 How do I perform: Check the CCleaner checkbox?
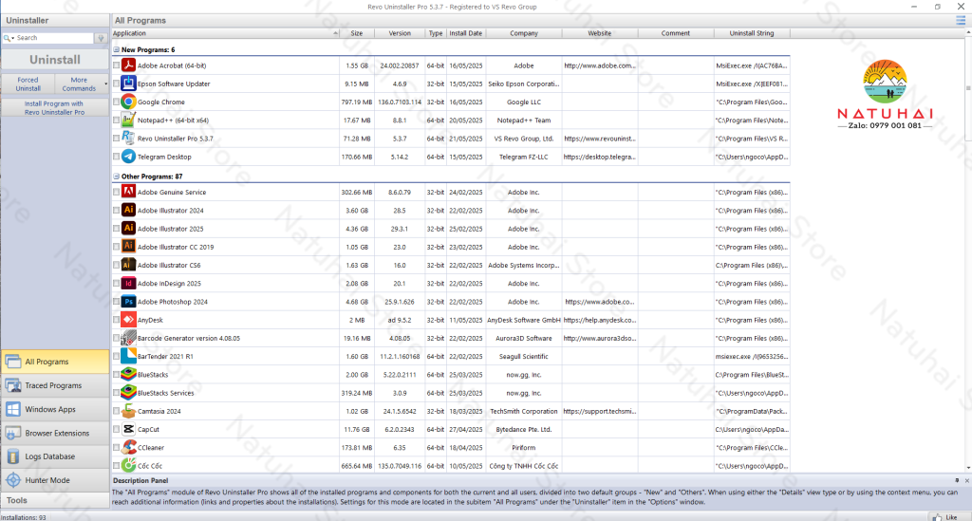117,447
